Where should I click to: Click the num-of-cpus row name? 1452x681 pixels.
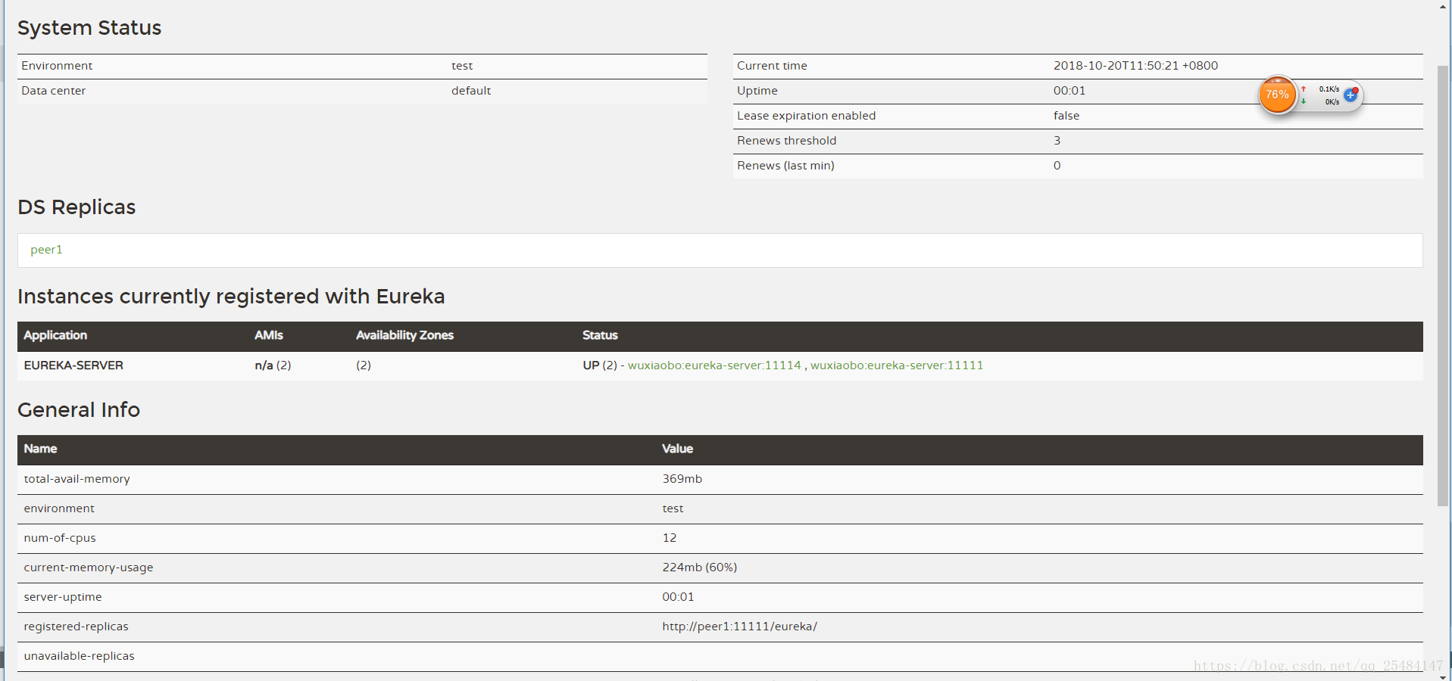pyautogui.click(x=60, y=538)
